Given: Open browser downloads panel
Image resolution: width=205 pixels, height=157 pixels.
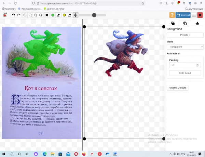Looking at the screenshot, I should (167, 3).
